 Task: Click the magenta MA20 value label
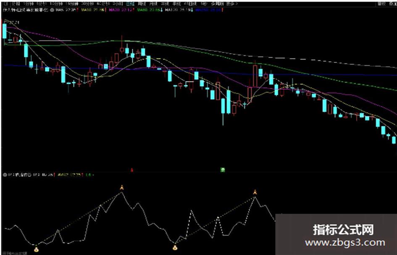(121, 10)
